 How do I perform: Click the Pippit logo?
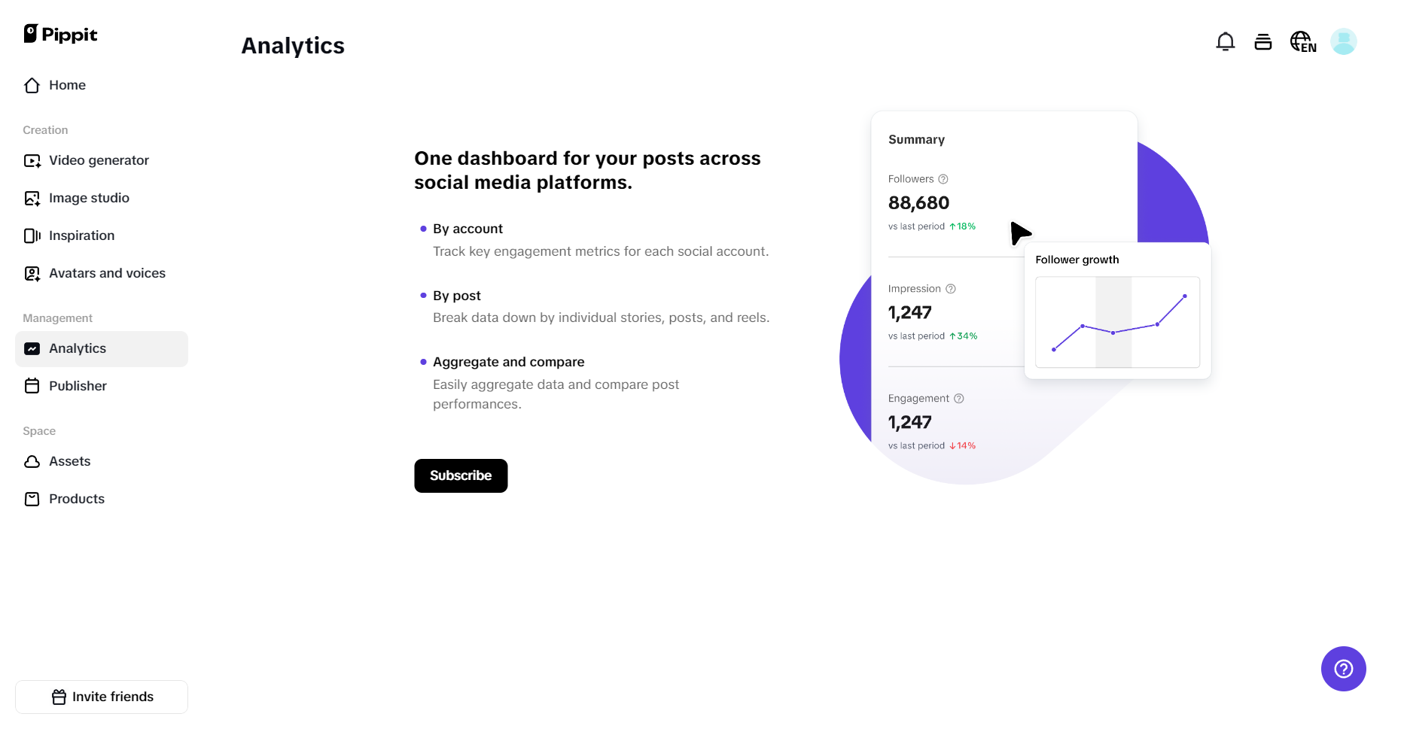click(59, 34)
